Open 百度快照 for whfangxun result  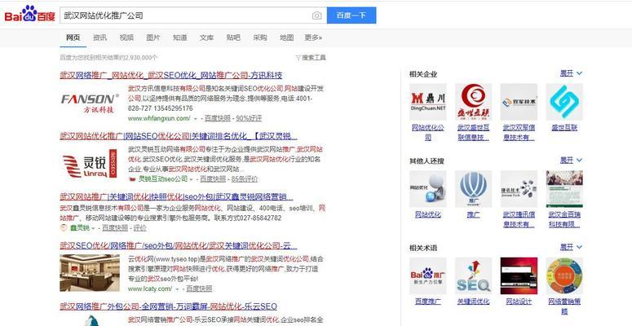click(x=217, y=118)
